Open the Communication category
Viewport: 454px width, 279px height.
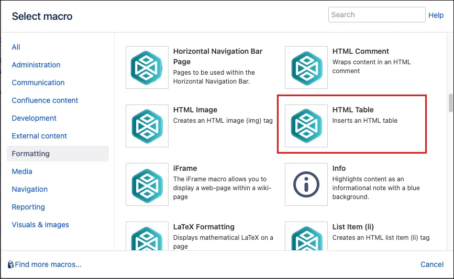click(x=38, y=83)
